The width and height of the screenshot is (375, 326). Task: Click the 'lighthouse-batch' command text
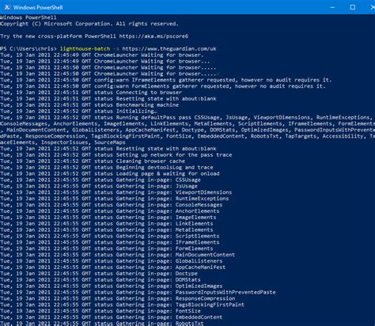pyautogui.click(x=85, y=48)
